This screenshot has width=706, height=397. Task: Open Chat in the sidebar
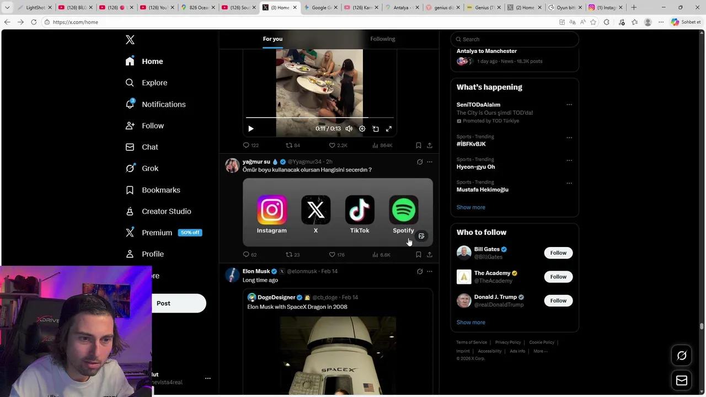tap(142, 147)
